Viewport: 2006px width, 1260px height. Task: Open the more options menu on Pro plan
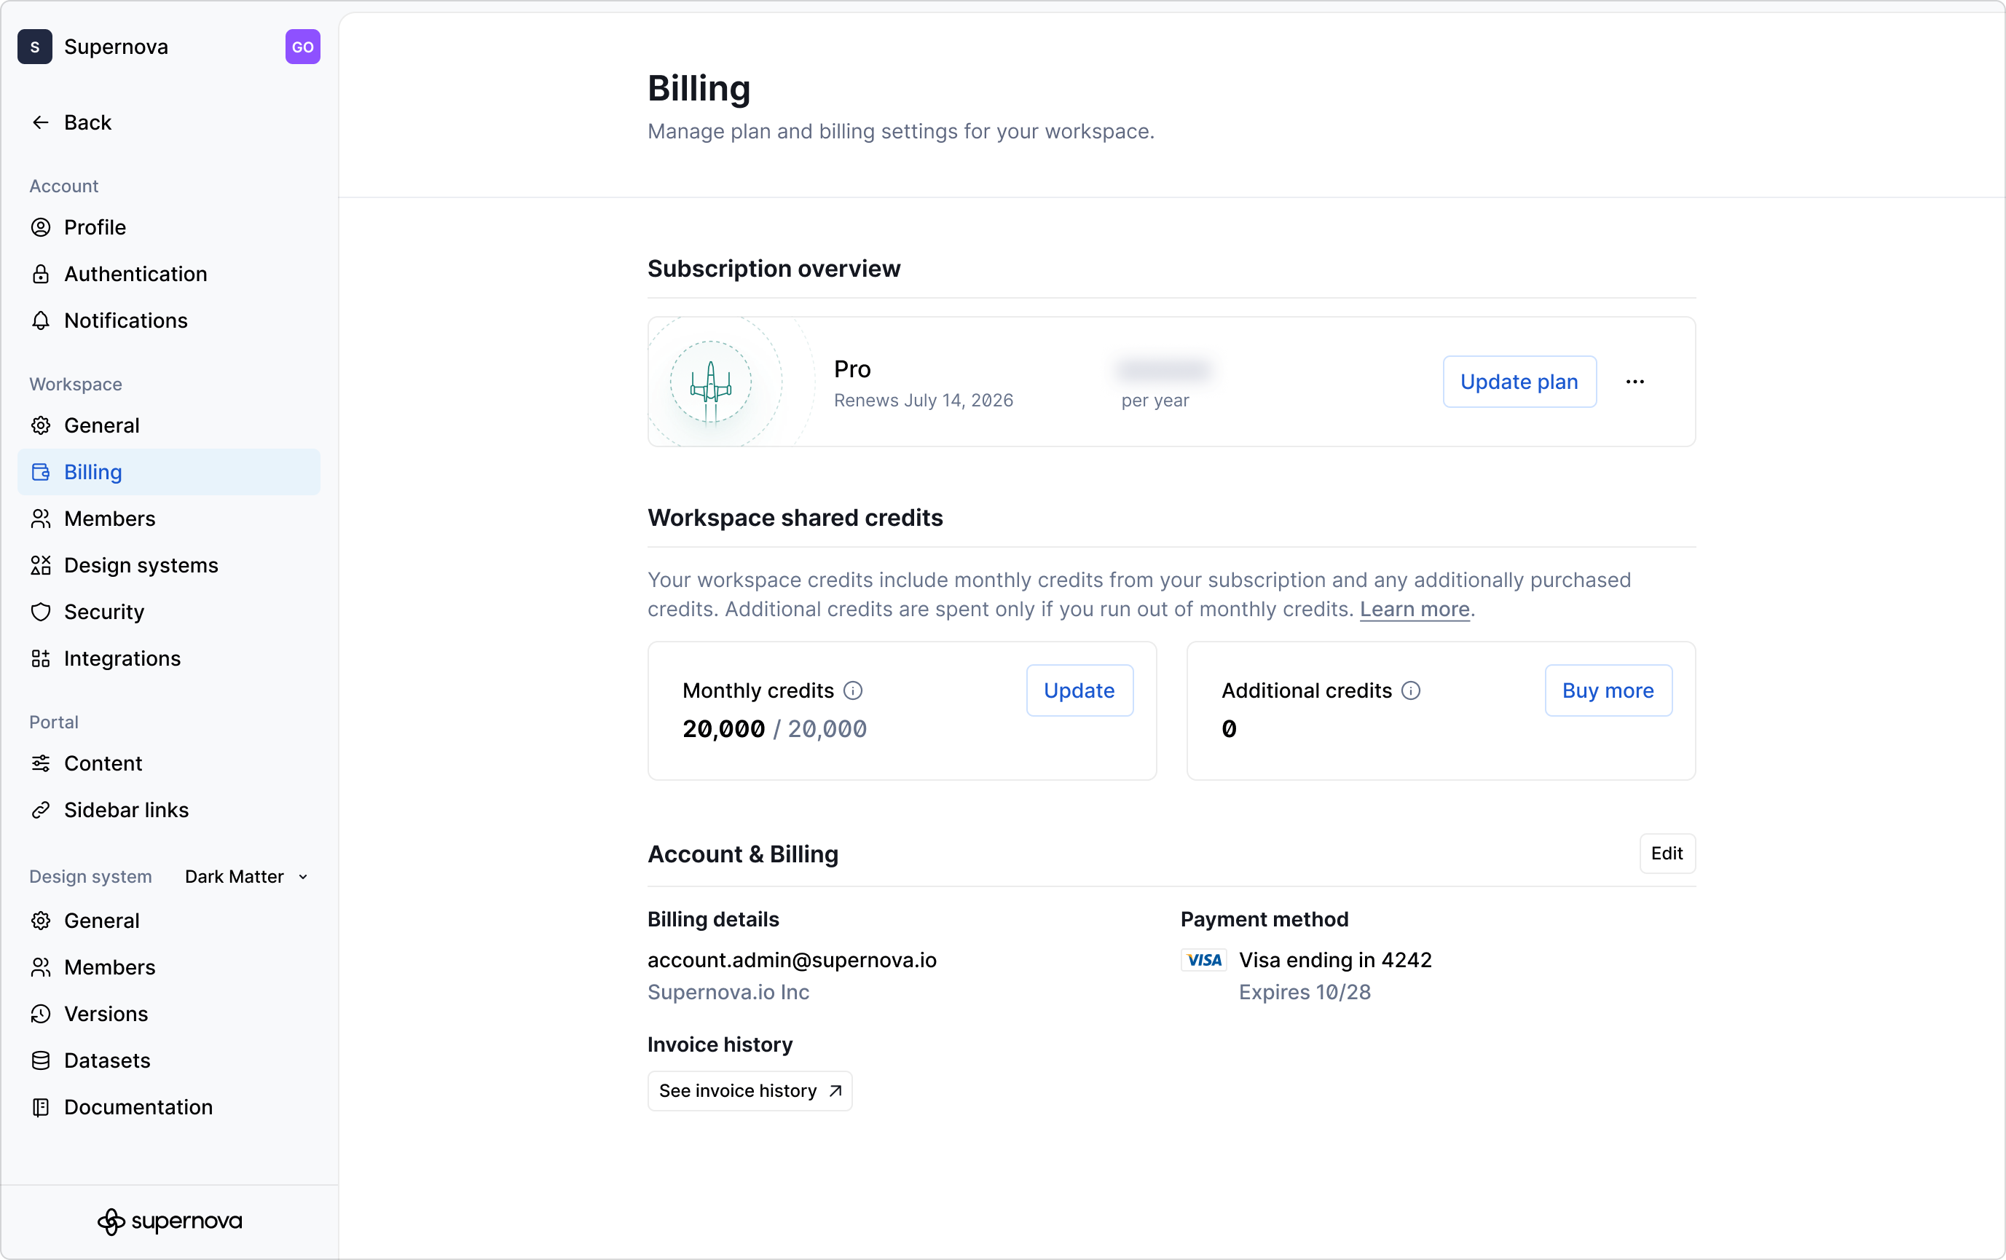tap(1635, 382)
